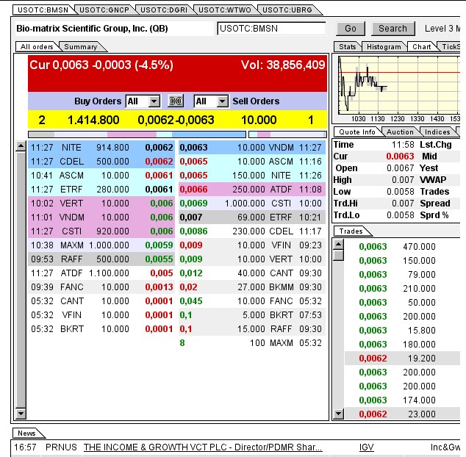Click Trades list scroll up arrow
This screenshot has height=457, width=466.
point(339,245)
